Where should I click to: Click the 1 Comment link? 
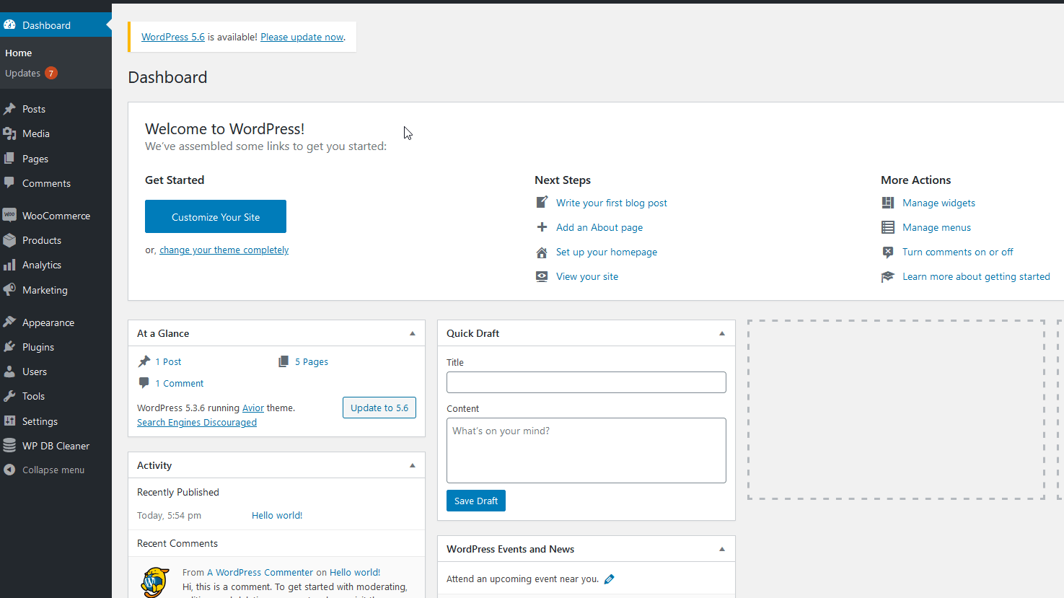[180, 384]
